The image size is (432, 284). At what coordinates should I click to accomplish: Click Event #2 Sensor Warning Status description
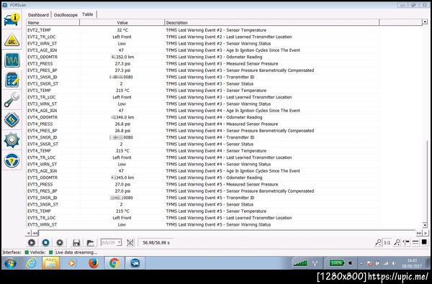[218, 43]
